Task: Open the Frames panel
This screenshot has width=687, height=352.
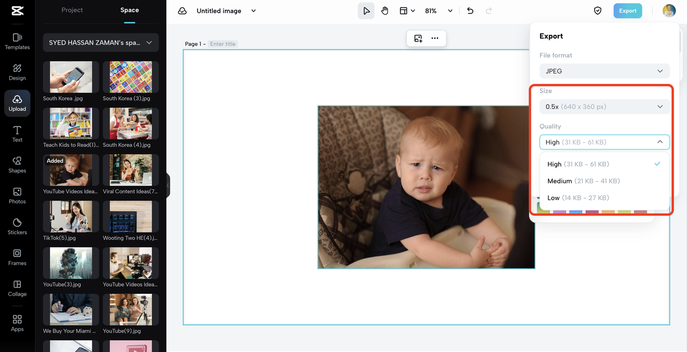Action: pos(17,257)
